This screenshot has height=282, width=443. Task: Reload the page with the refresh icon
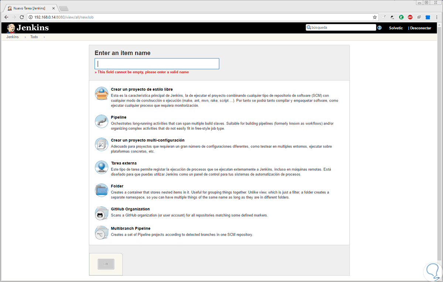click(21, 17)
